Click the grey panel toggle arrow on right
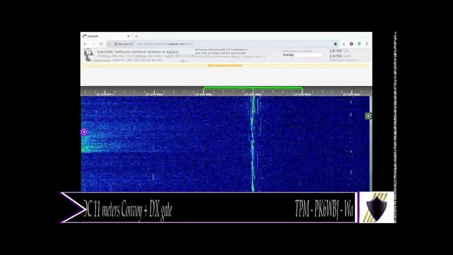The height and width of the screenshot is (255, 453). click(368, 116)
